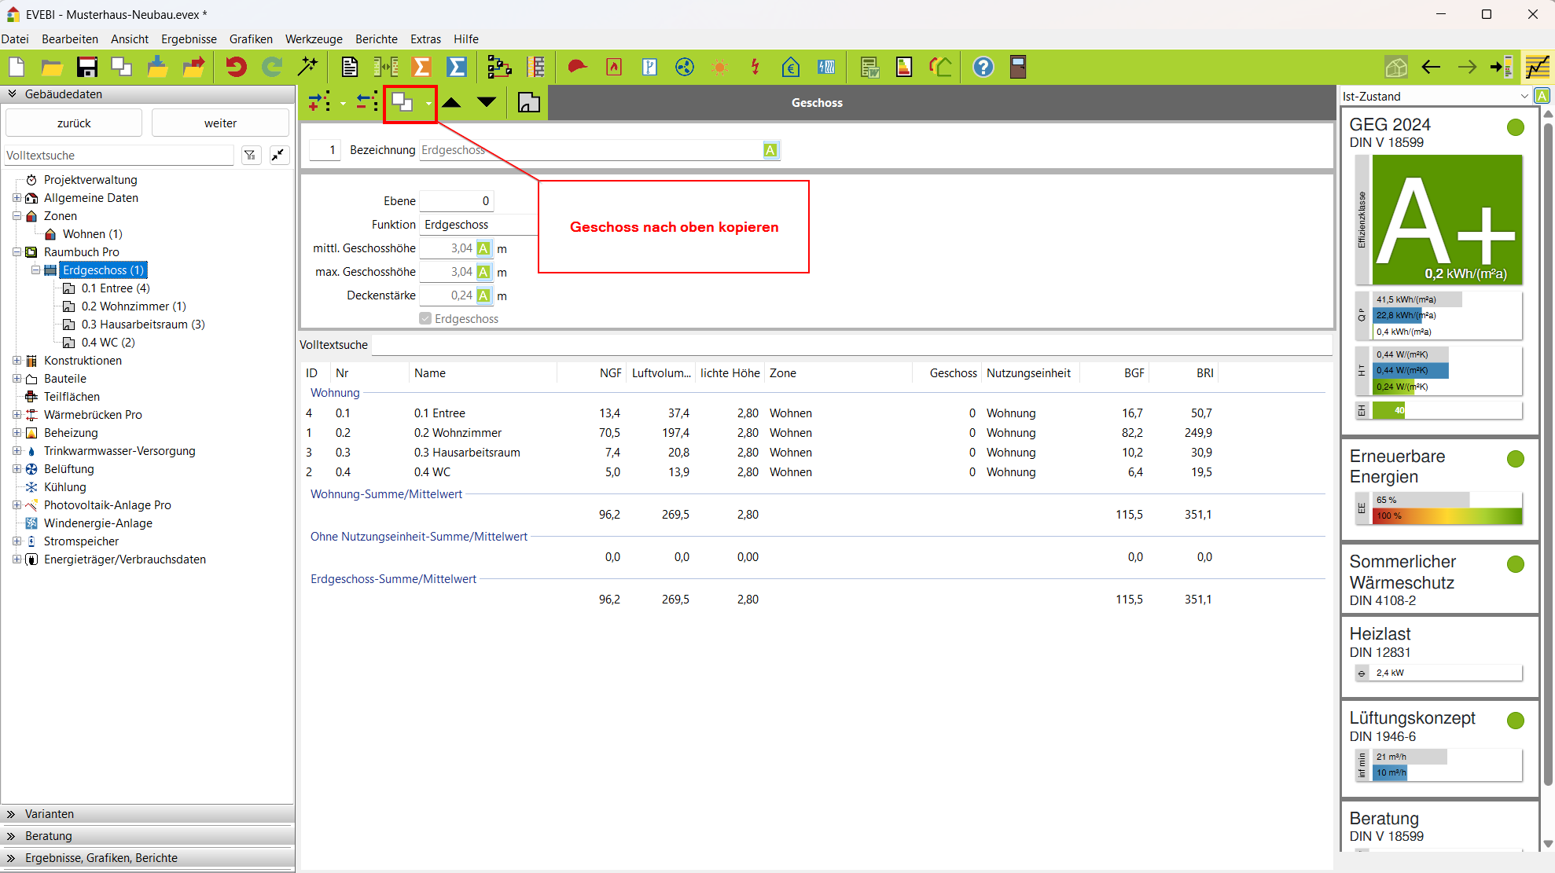The height and width of the screenshot is (873, 1555).
Task: Click the red undo arrow icon
Action: [x=236, y=68]
